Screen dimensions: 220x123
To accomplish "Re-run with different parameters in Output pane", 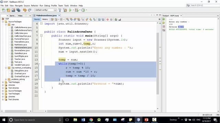I will [x=164, y=23].
